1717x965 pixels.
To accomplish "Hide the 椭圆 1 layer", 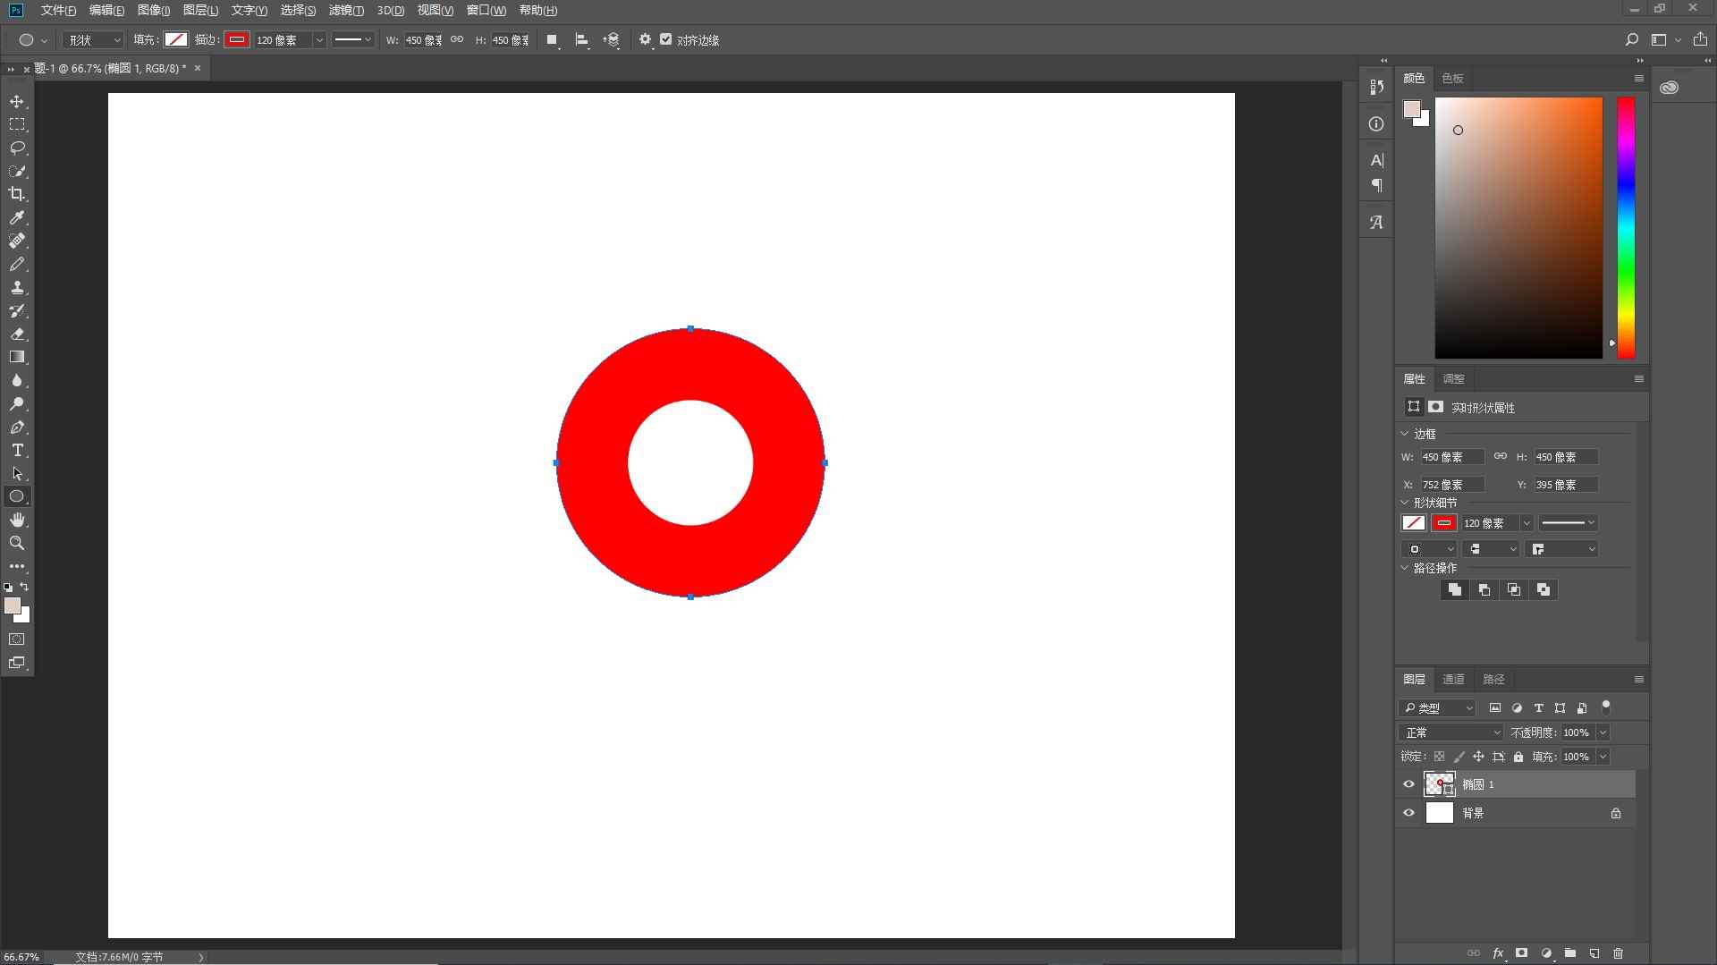I will [1409, 784].
